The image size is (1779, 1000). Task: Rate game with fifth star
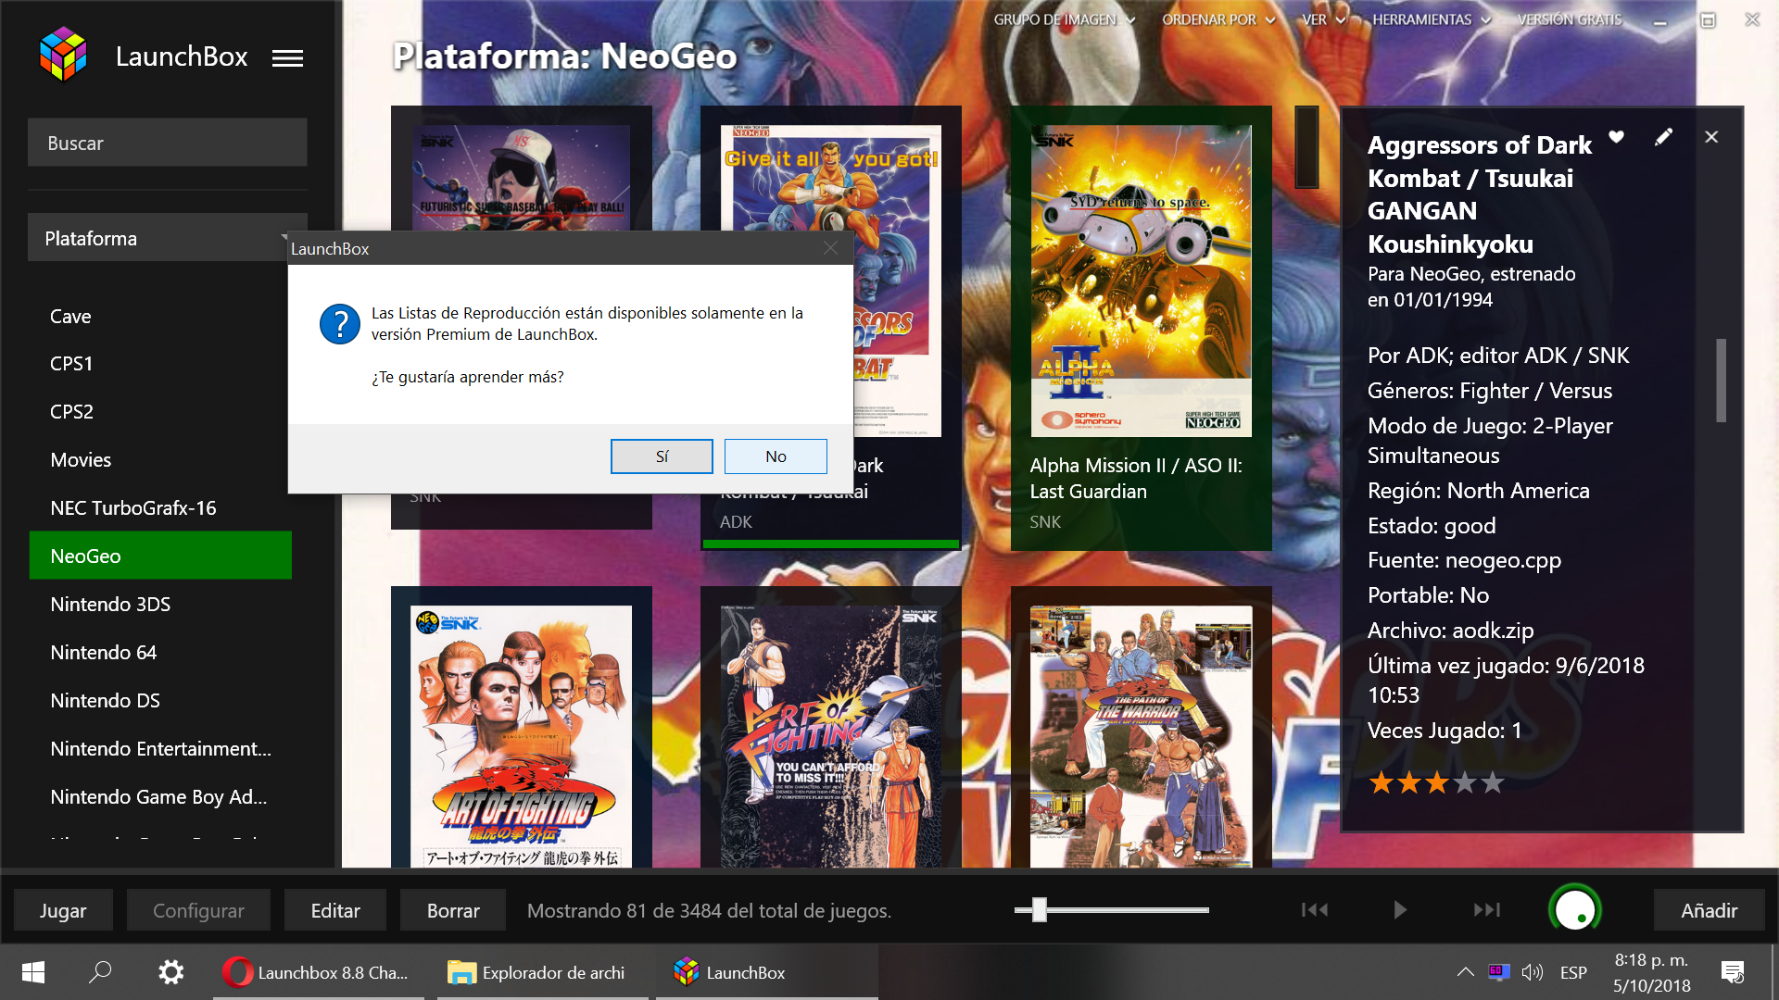coord(1493,783)
